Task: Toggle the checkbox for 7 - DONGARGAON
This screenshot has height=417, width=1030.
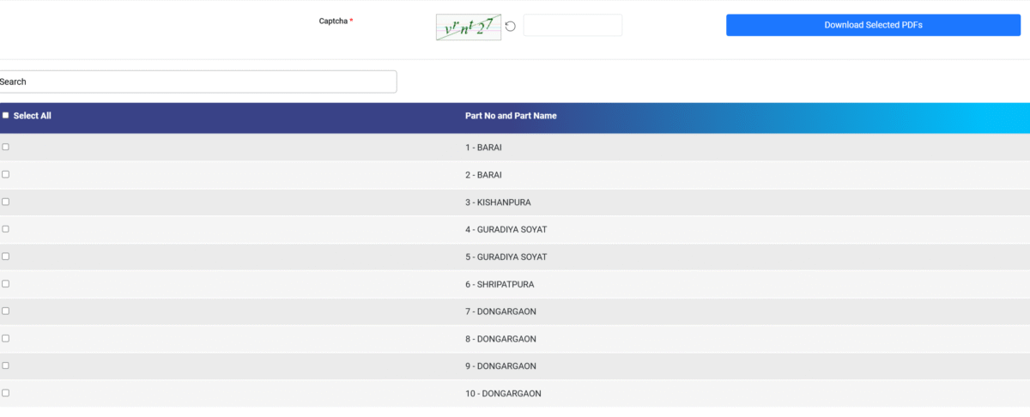Action: point(6,311)
